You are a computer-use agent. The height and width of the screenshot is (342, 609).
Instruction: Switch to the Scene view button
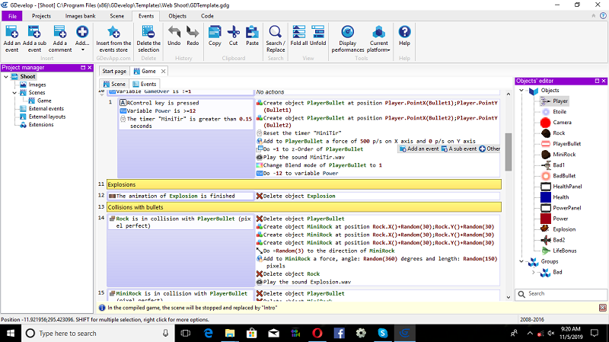click(x=113, y=84)
